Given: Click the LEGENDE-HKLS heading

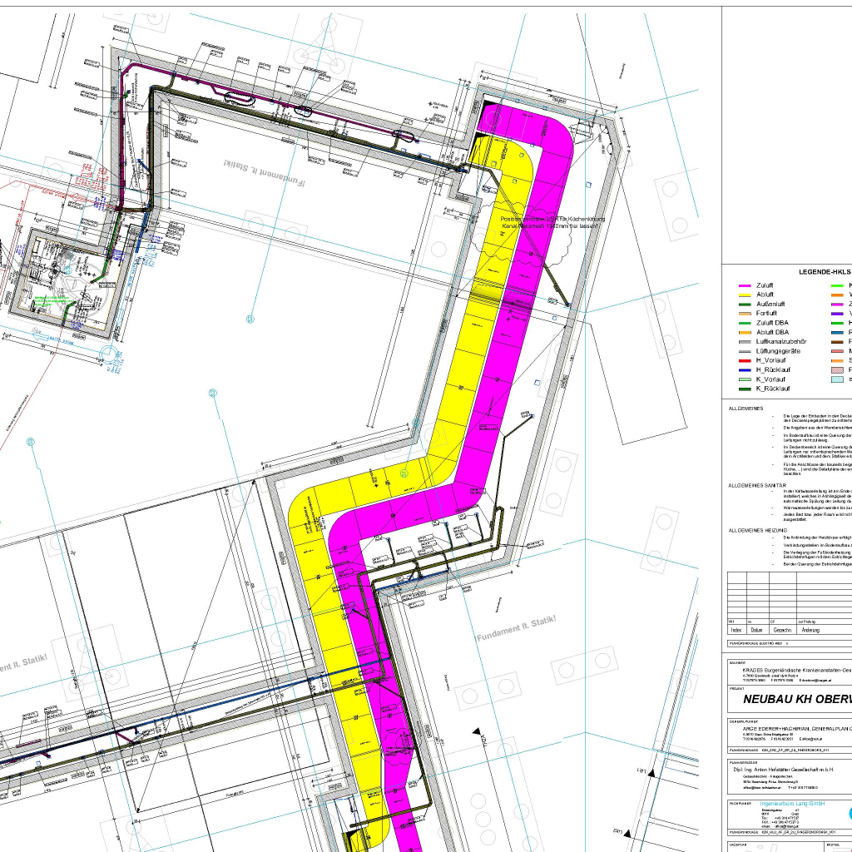Looking at the screenshot, I should (x=824, y=271).
